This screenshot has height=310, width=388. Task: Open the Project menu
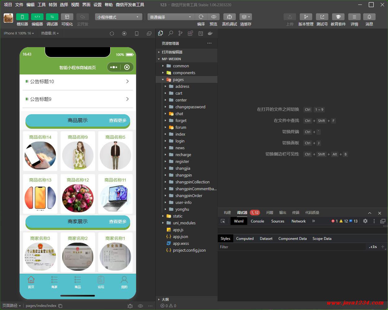pyautogui.click(x=8, y=5)
